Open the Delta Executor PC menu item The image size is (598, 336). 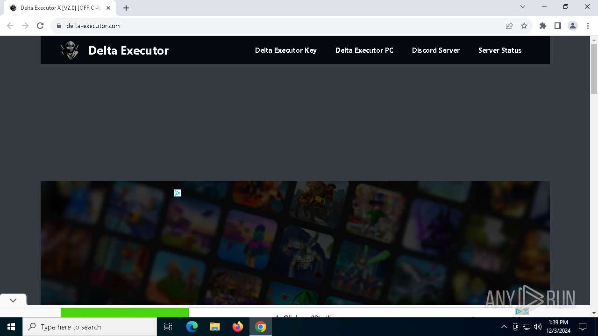[x=364, y=50]
